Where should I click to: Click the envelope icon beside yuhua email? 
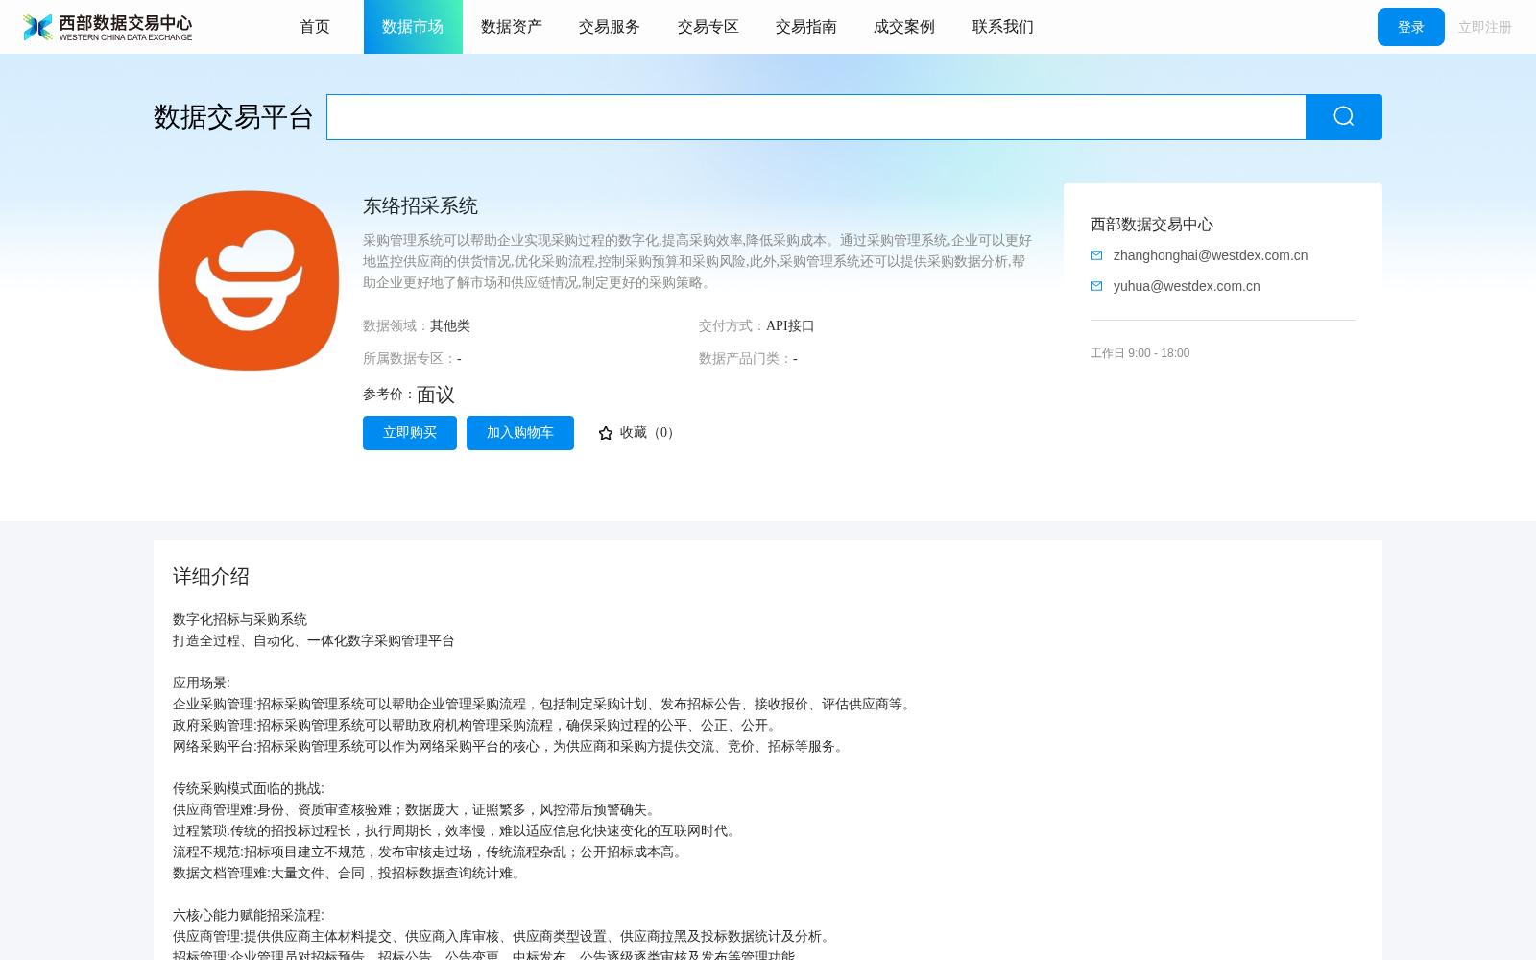coord(1096,286)
